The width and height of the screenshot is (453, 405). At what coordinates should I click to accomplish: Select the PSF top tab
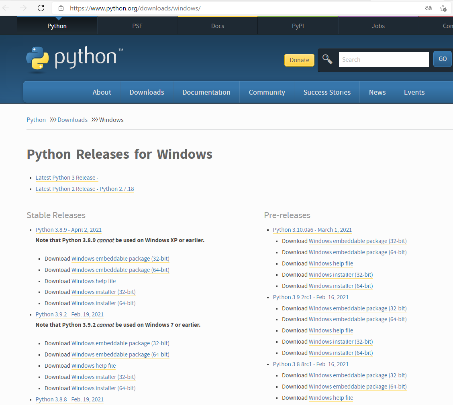click(137, 26)
